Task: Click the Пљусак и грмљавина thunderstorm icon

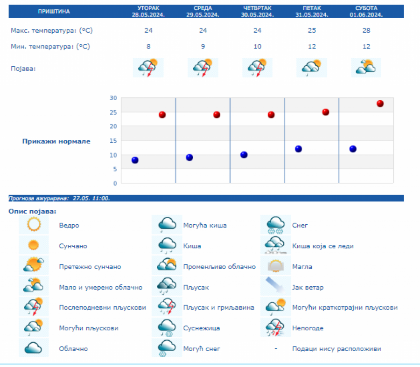Action: coord(167,307)
